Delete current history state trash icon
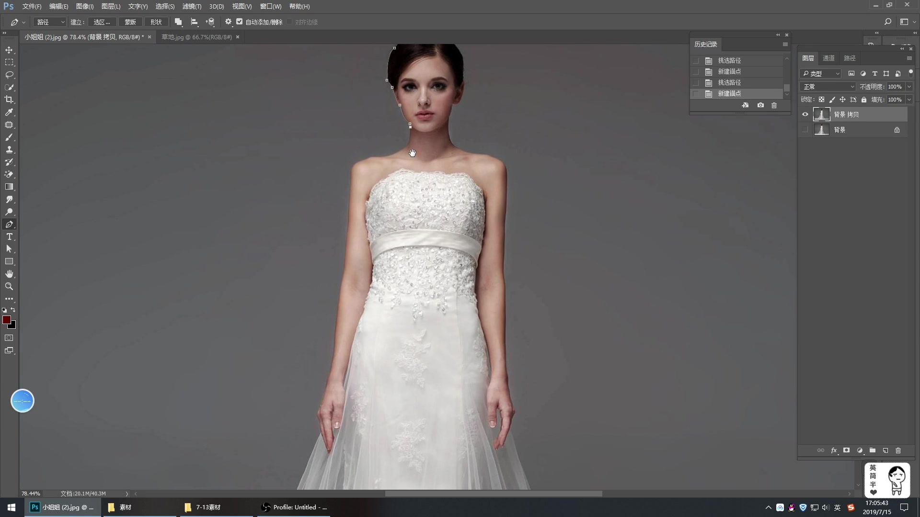 [x=774, y=105]
